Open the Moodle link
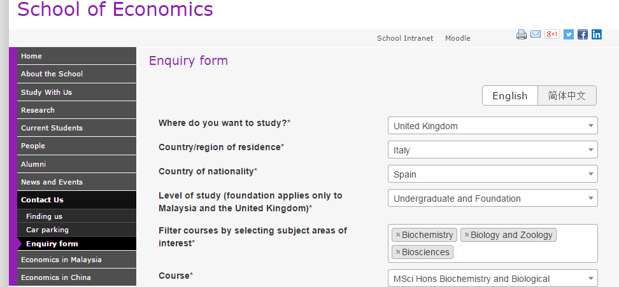 [x=458, y=38]
